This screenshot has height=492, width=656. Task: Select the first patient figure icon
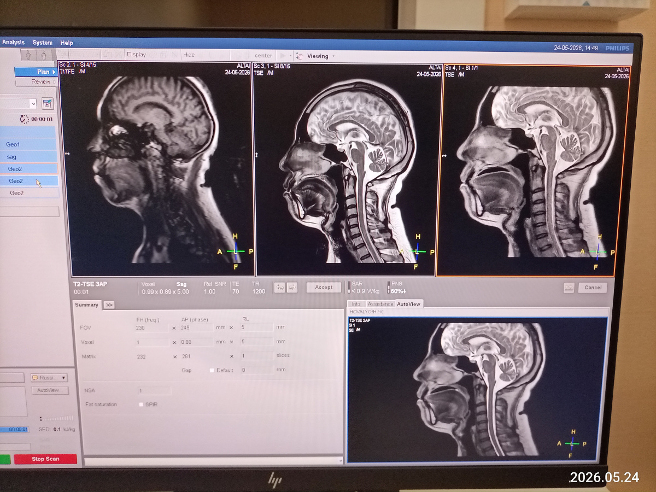tap(28, 55)
